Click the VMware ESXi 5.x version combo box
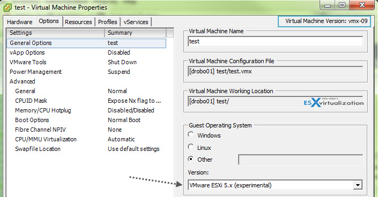The image size is (378, 197). 275,185
